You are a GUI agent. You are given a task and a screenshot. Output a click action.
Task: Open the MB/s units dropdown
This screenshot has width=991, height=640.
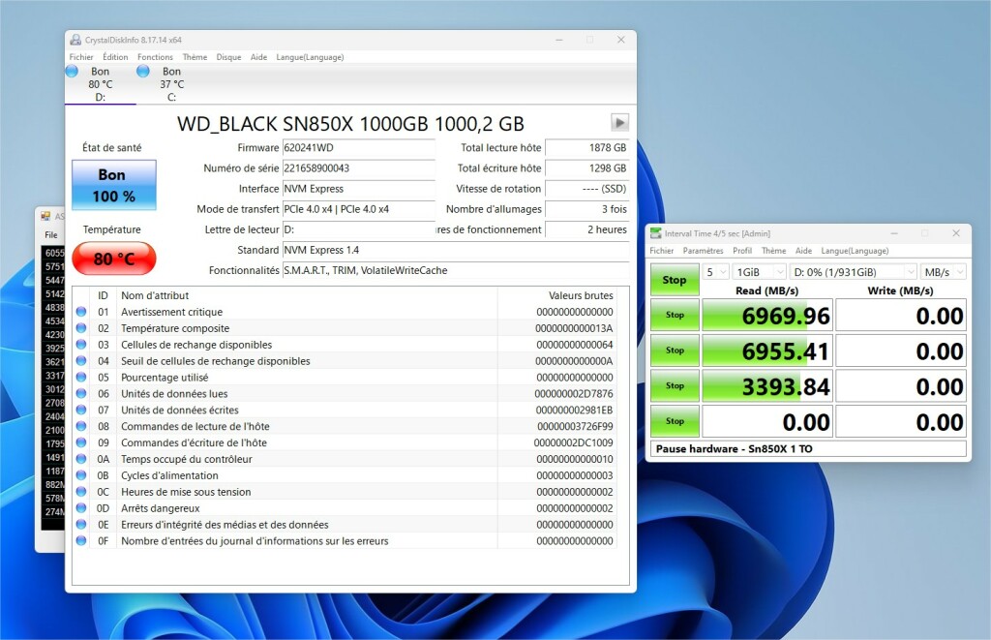click(944, 272)
